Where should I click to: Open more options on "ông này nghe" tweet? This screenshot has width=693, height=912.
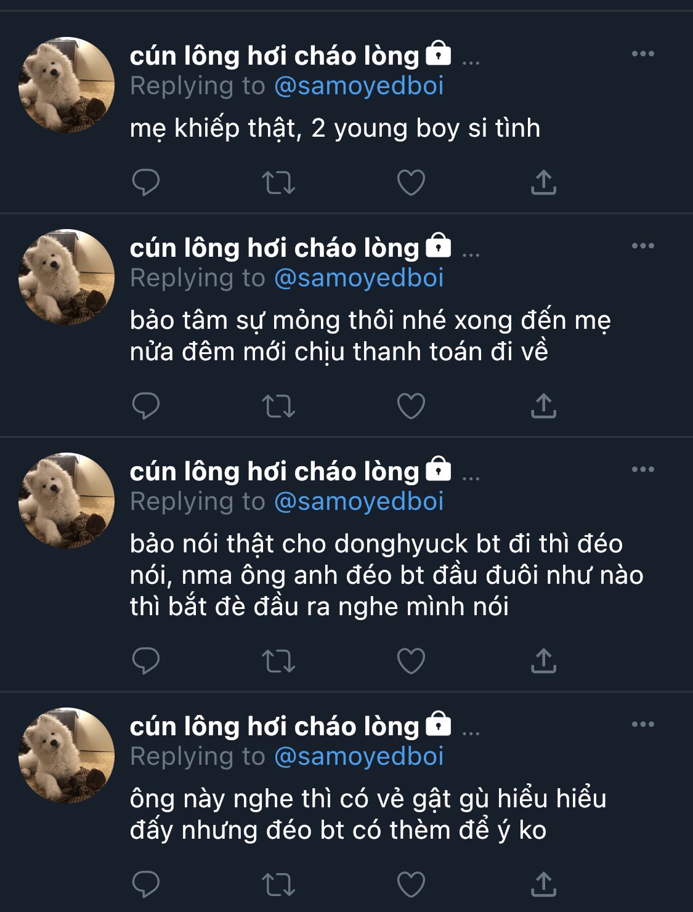[x=642, y=725]
